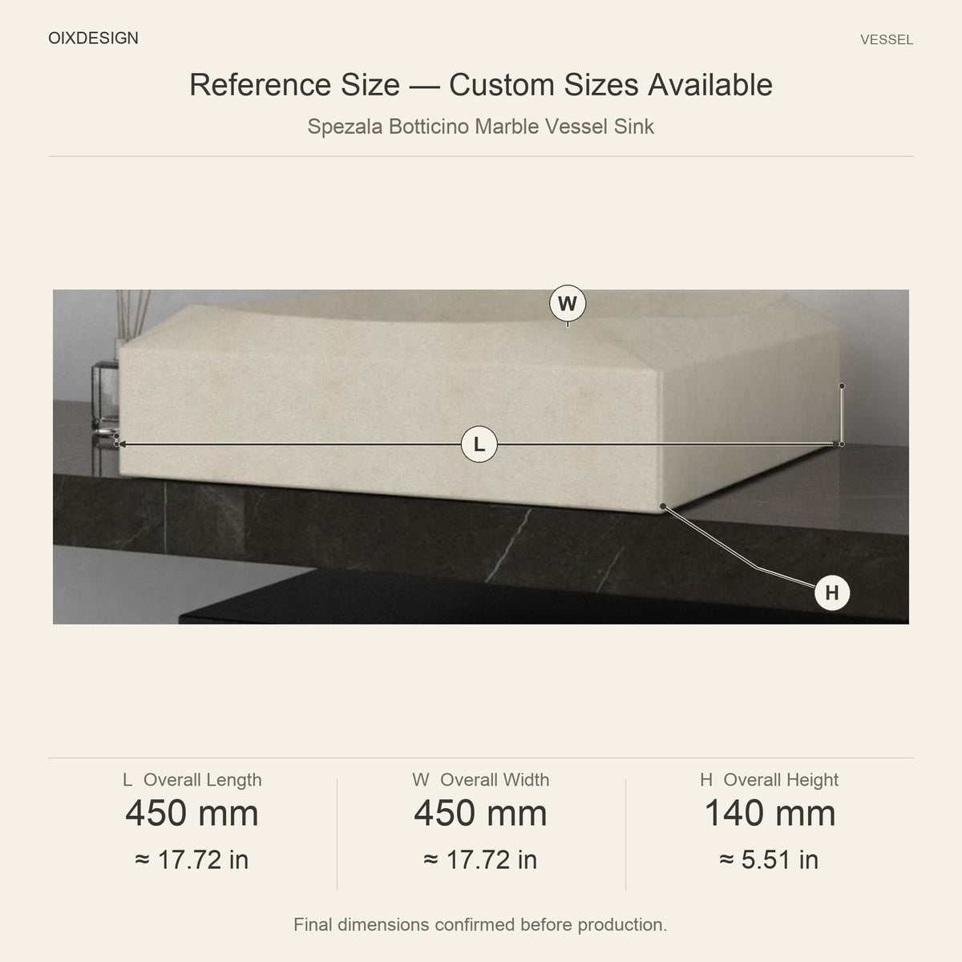Click the '≈ 5.51 in' height value
The height and width of the screenshot is (962, 962).
770,860
